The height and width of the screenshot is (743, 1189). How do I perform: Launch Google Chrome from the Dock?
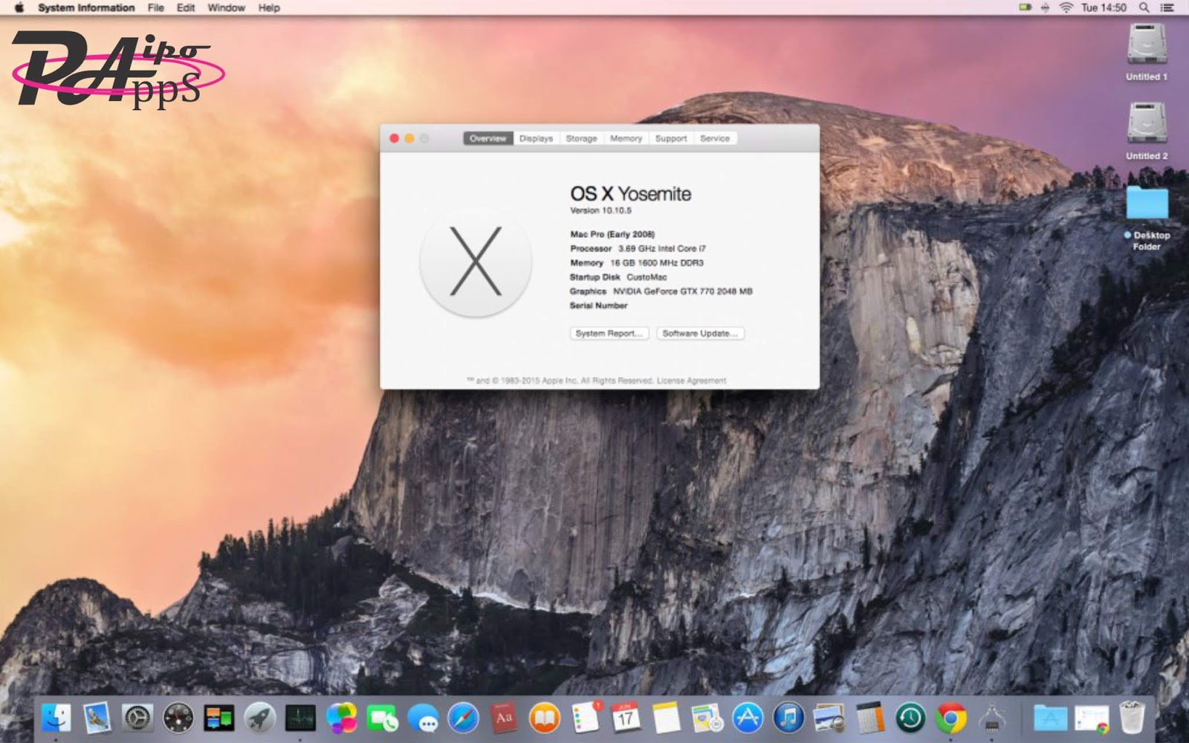tap(951, 718)
